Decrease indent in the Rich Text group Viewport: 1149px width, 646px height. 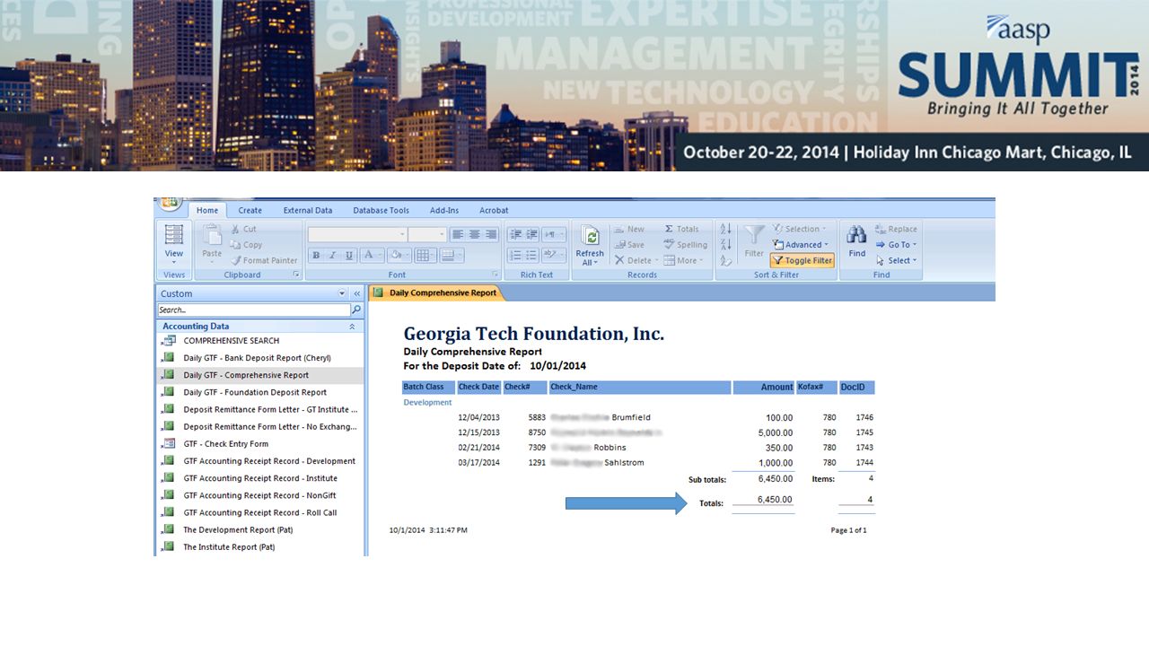[516, 234]
